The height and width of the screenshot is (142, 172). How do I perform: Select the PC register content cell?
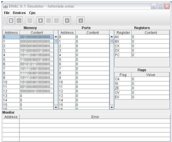pos(151,55)
